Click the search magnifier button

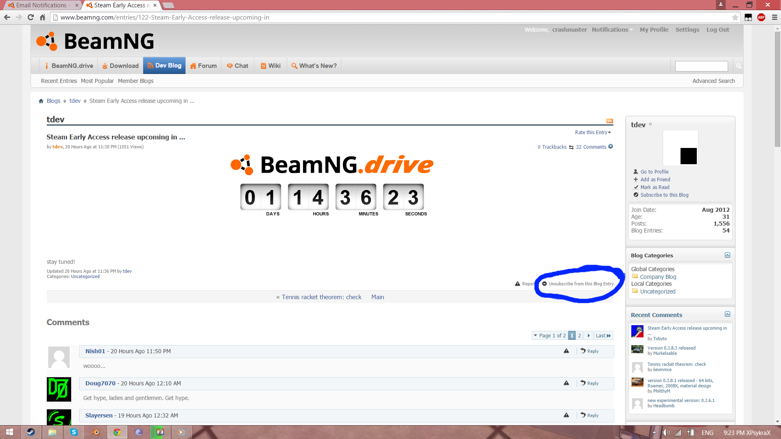(738, 66)
